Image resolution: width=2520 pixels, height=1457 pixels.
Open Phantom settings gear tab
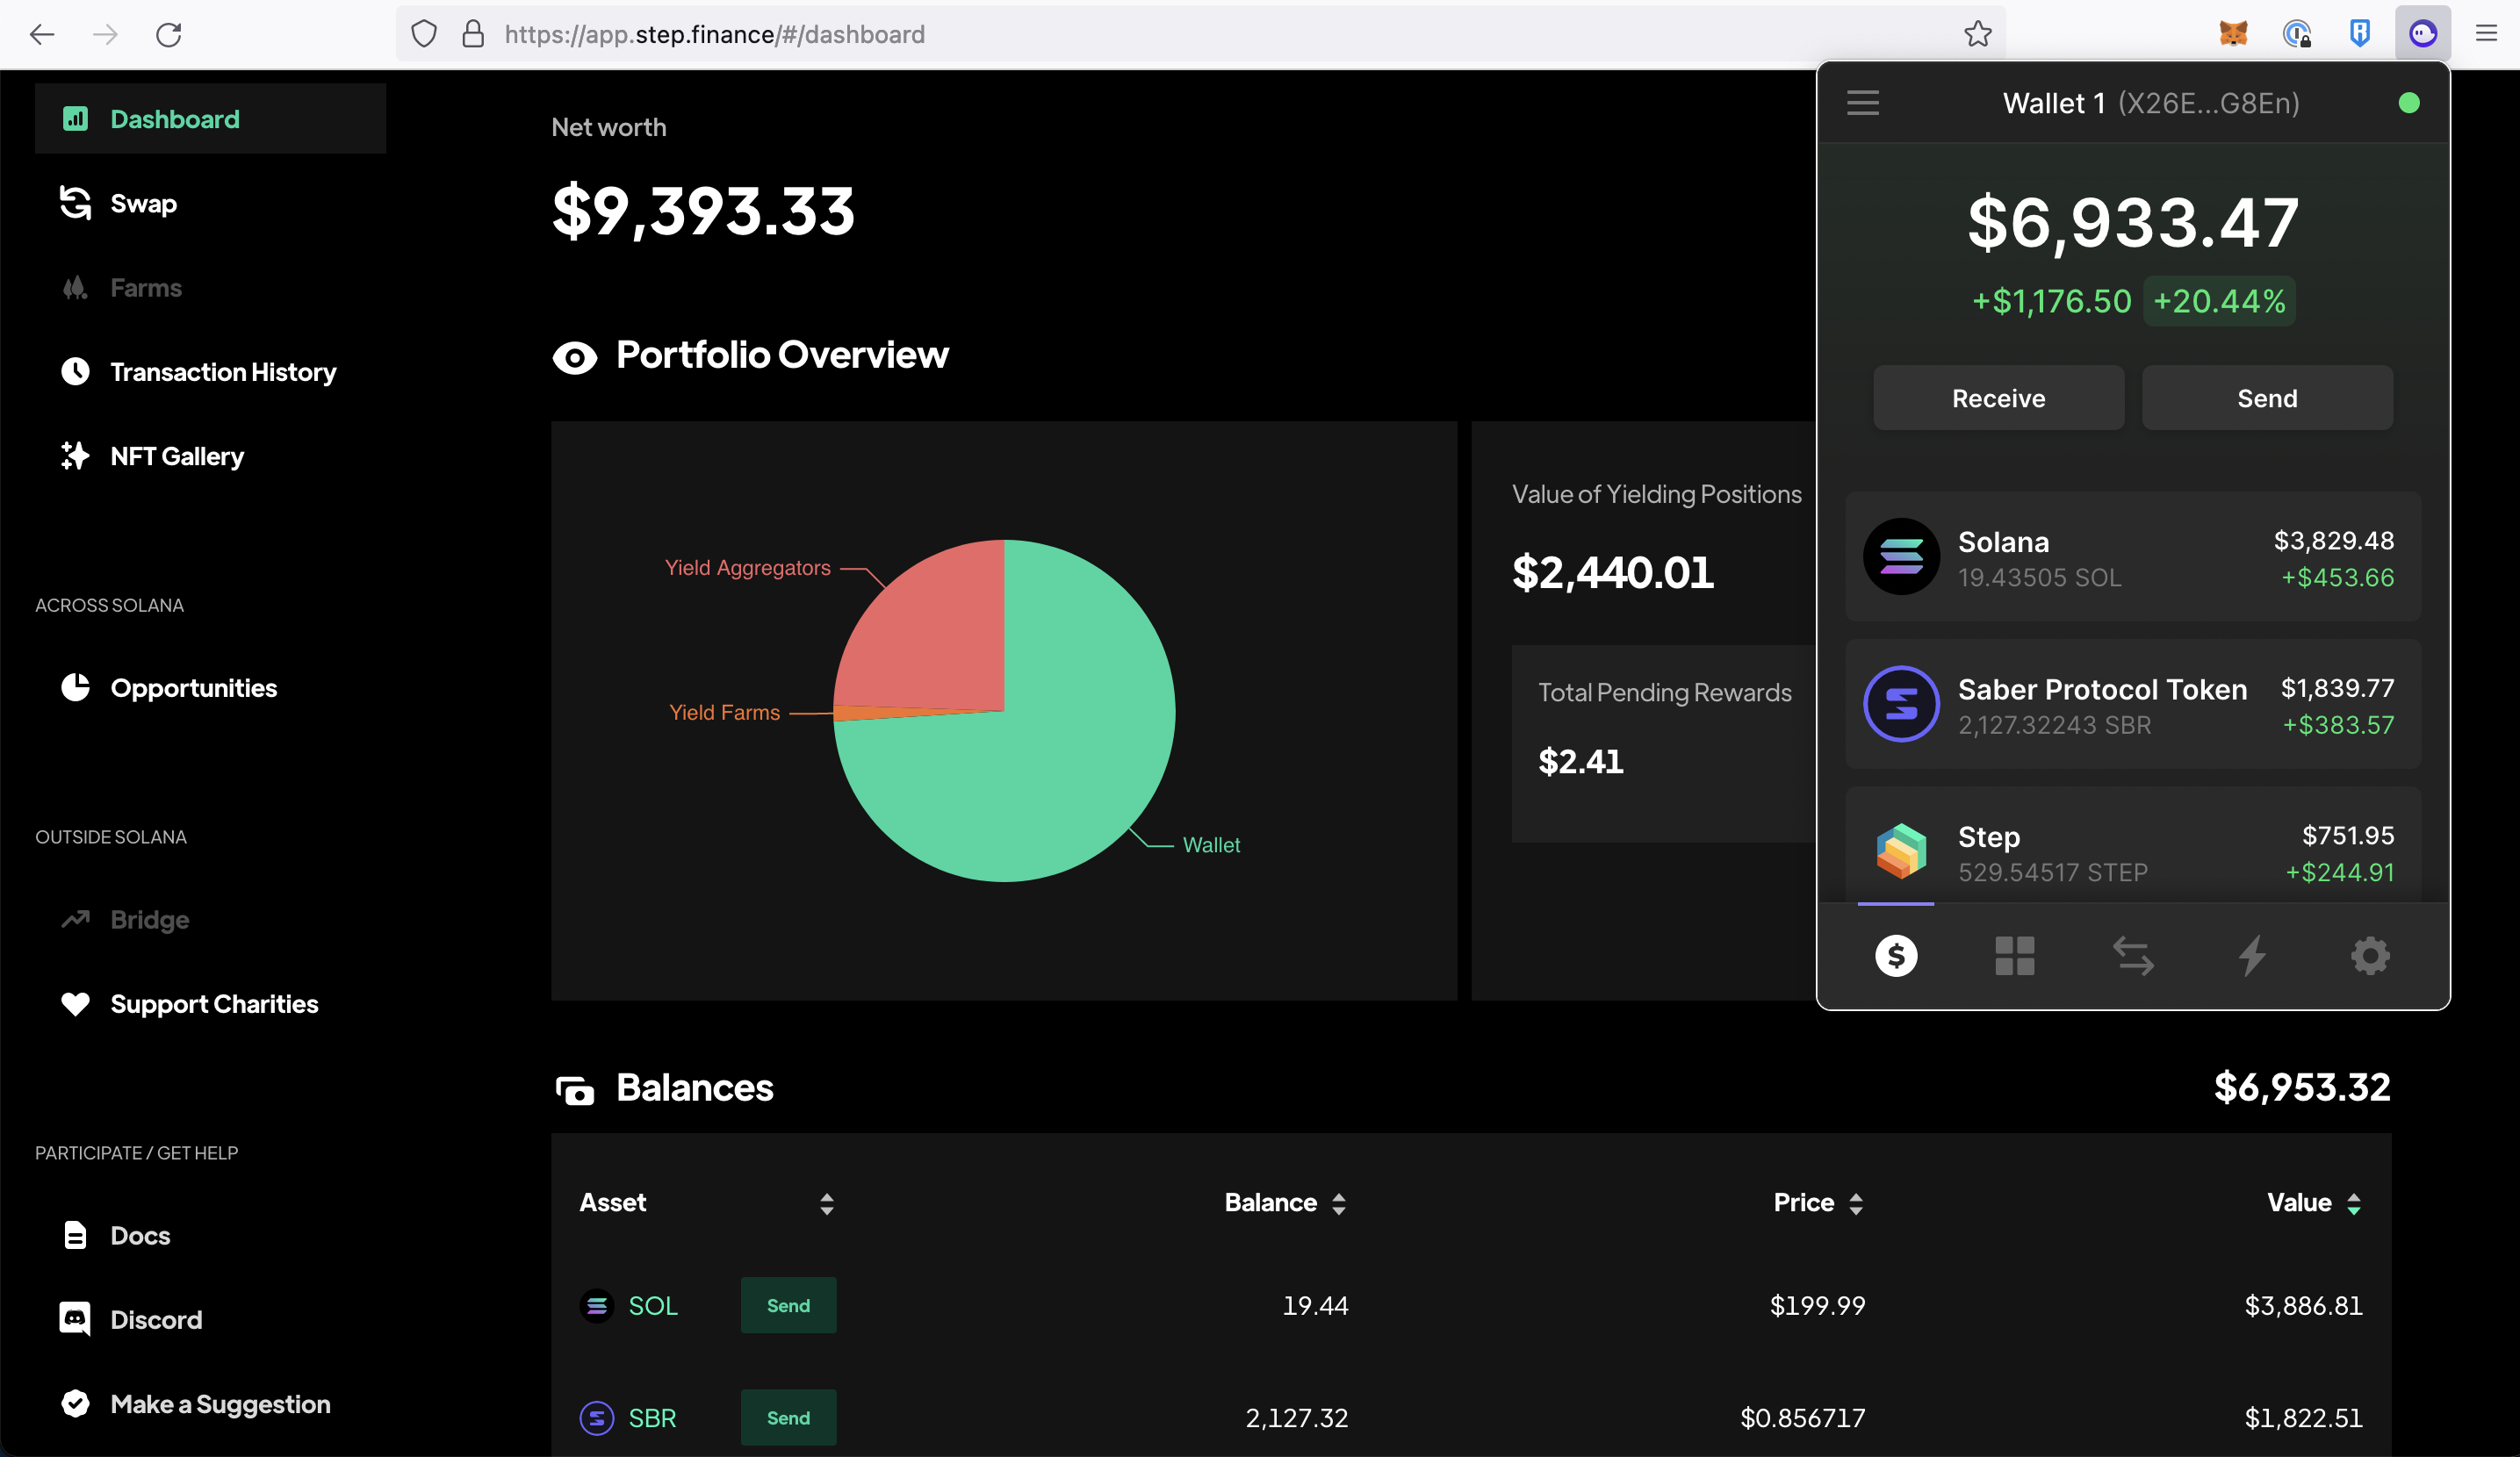tap(2370, 955)
